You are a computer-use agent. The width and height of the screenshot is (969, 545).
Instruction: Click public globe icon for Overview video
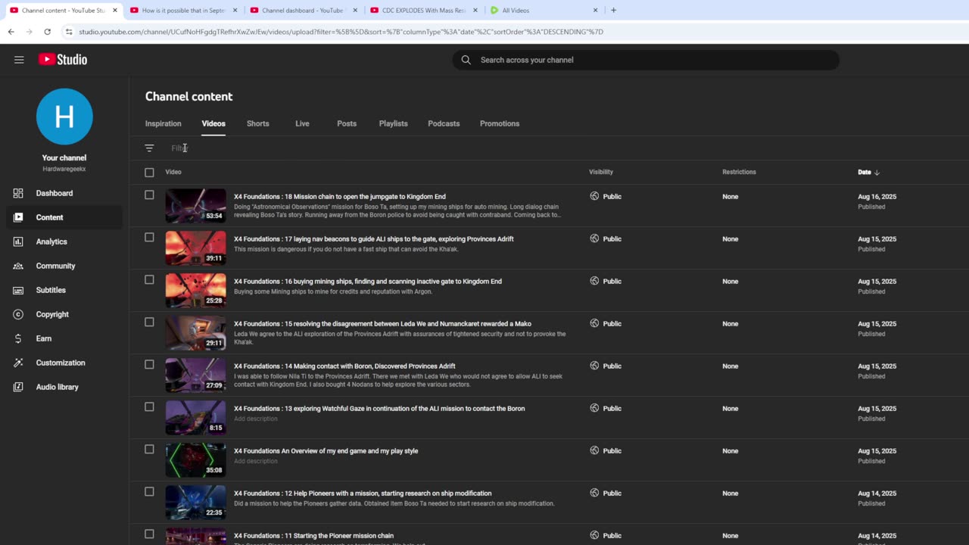594,450
